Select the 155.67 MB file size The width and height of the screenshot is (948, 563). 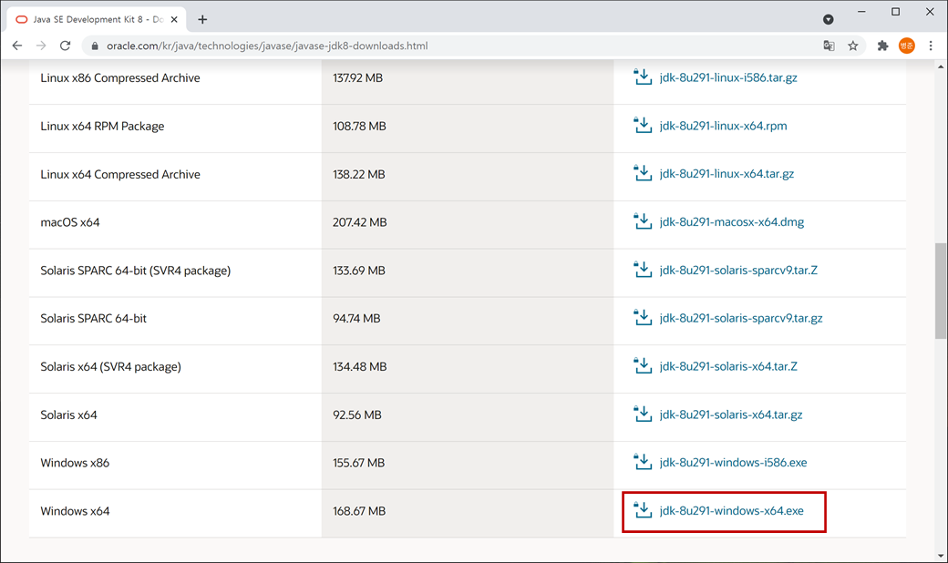coord(358,463)
